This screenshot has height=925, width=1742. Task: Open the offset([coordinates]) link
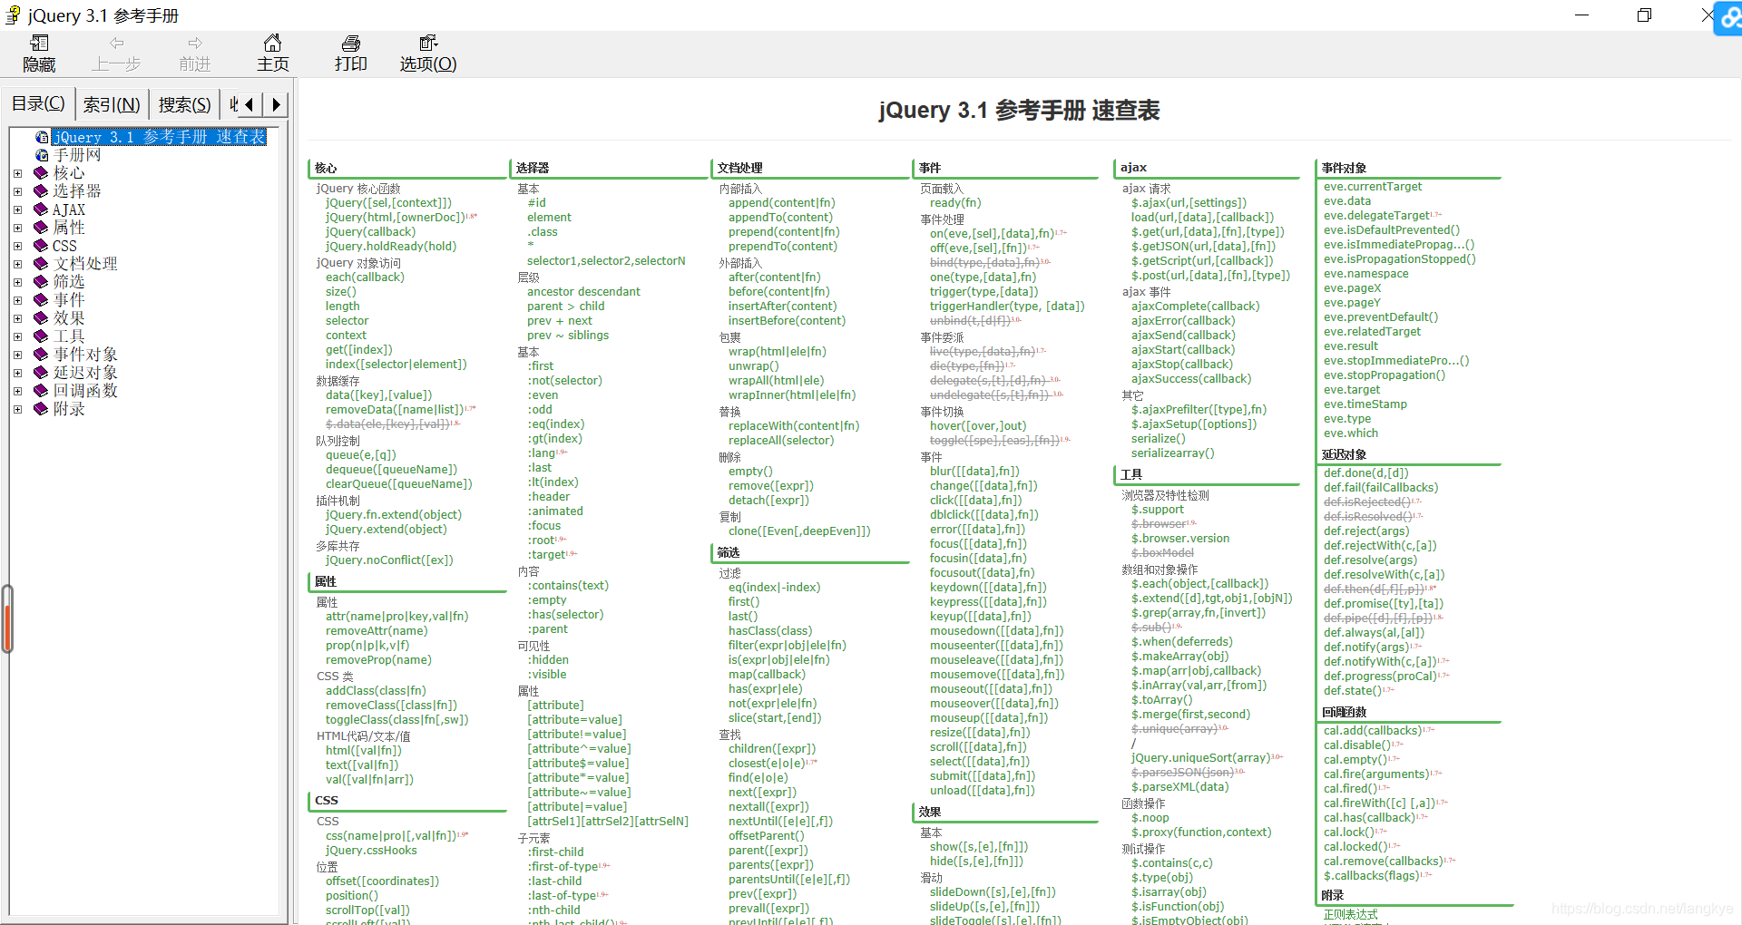[x=382, y=881]
